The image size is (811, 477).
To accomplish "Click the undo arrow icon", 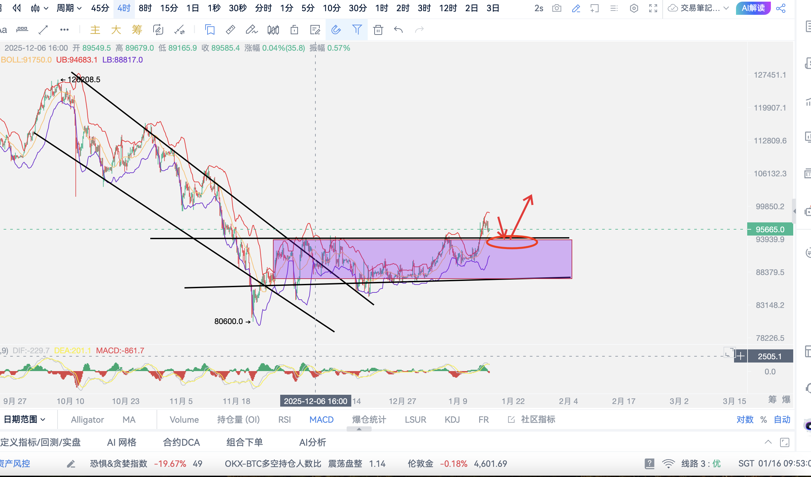I will 398,30.
